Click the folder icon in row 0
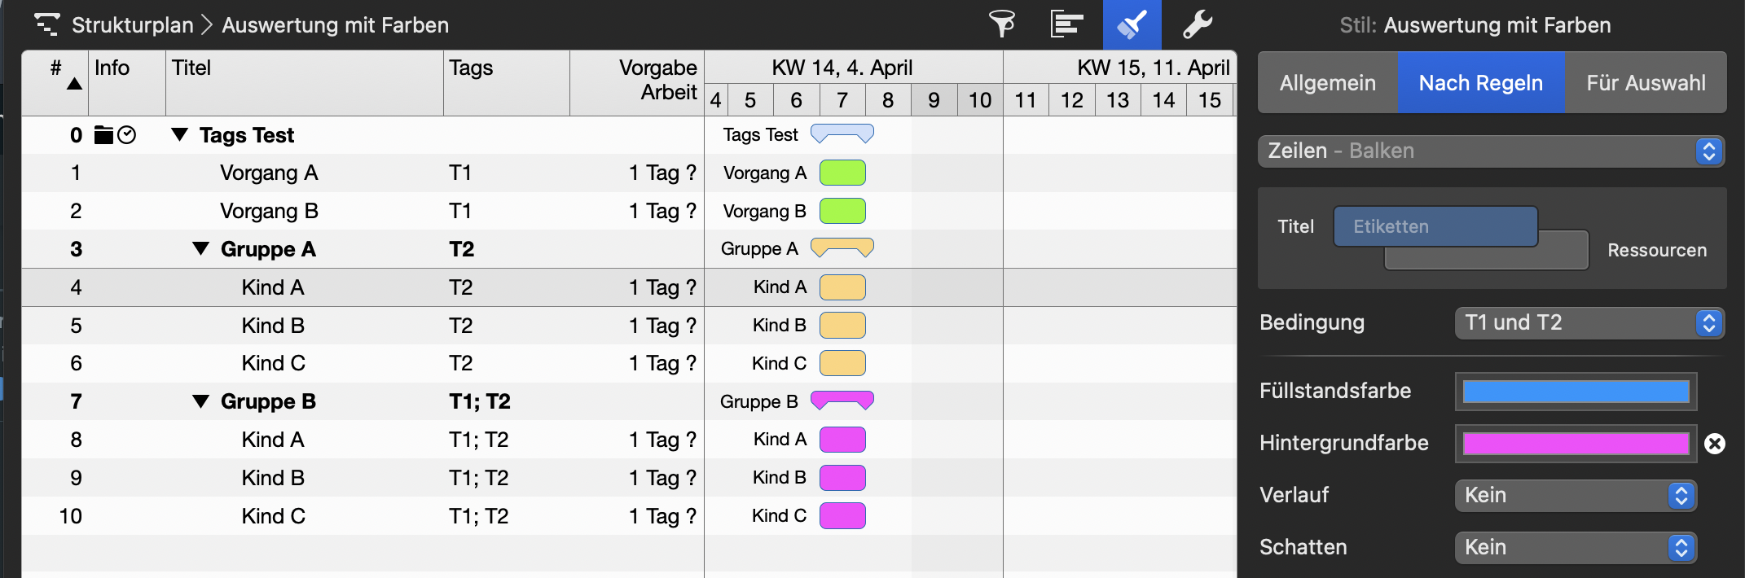The width and height of the screenshot is (1745, 578). [103, 135]
